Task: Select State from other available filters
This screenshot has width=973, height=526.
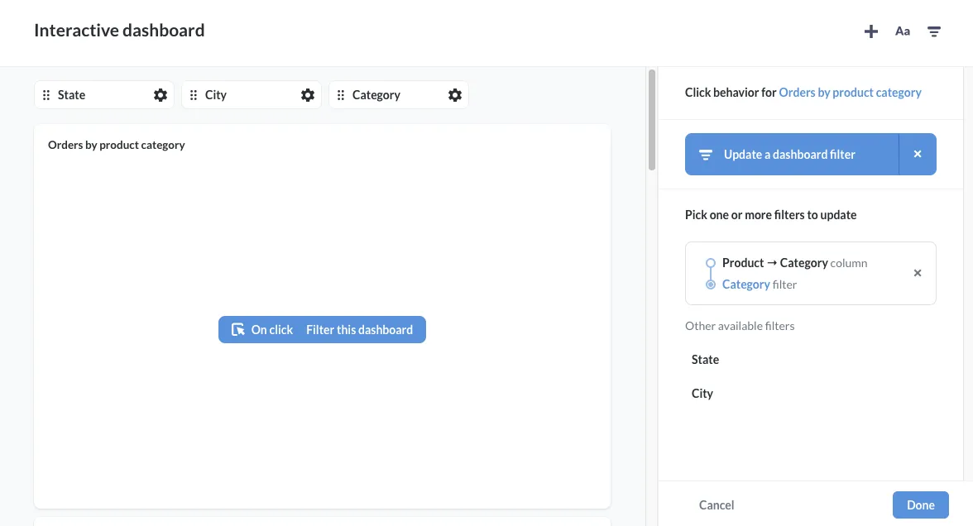Action: (x=705, y=360)
